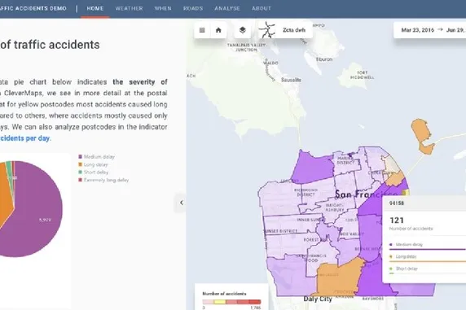Click the Extremely long delay legend entry
Viewport: 466px width, 310px height.
103,180
